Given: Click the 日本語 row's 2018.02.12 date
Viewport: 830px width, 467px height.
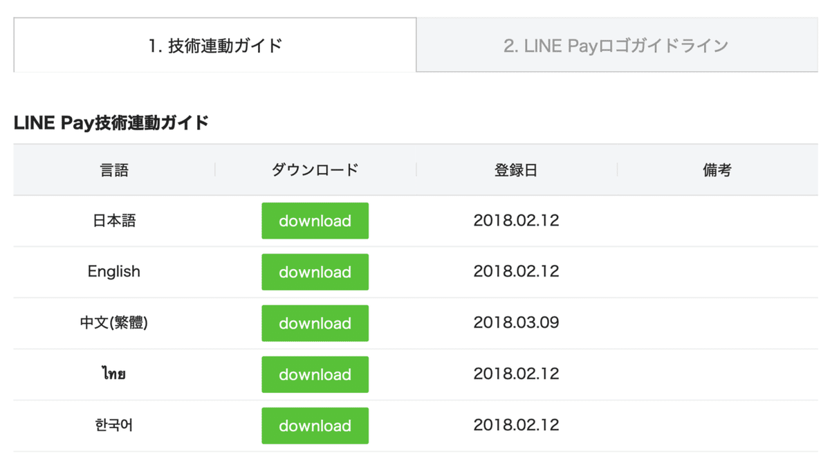Looking at the screenshot, I should pyautogui.click(x=516, y=221).
